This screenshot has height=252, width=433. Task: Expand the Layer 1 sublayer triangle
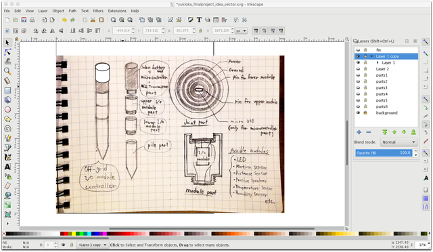click(x=378, y=63)
